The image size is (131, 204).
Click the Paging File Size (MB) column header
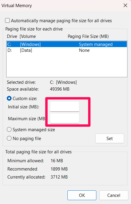[88, 36]
